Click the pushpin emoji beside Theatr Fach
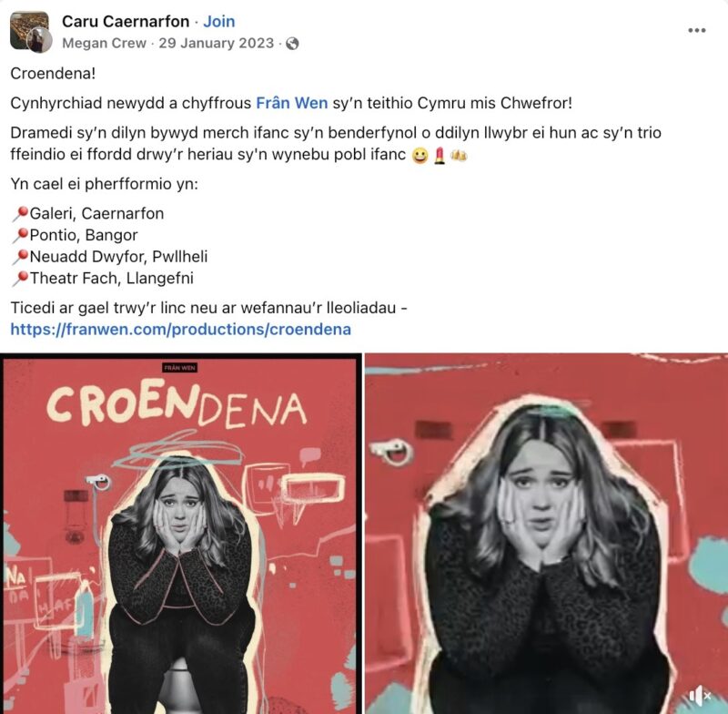Viewport: 728px width, 714px height. 20,279
